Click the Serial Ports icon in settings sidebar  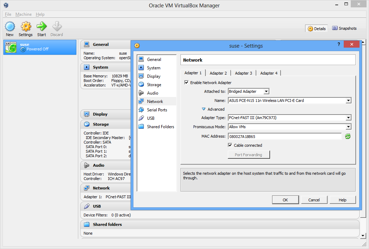click(141, 110)
